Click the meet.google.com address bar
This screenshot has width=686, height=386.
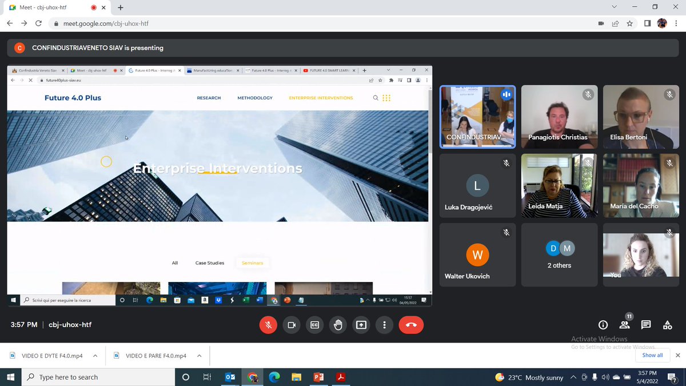(x=320, y=23)
